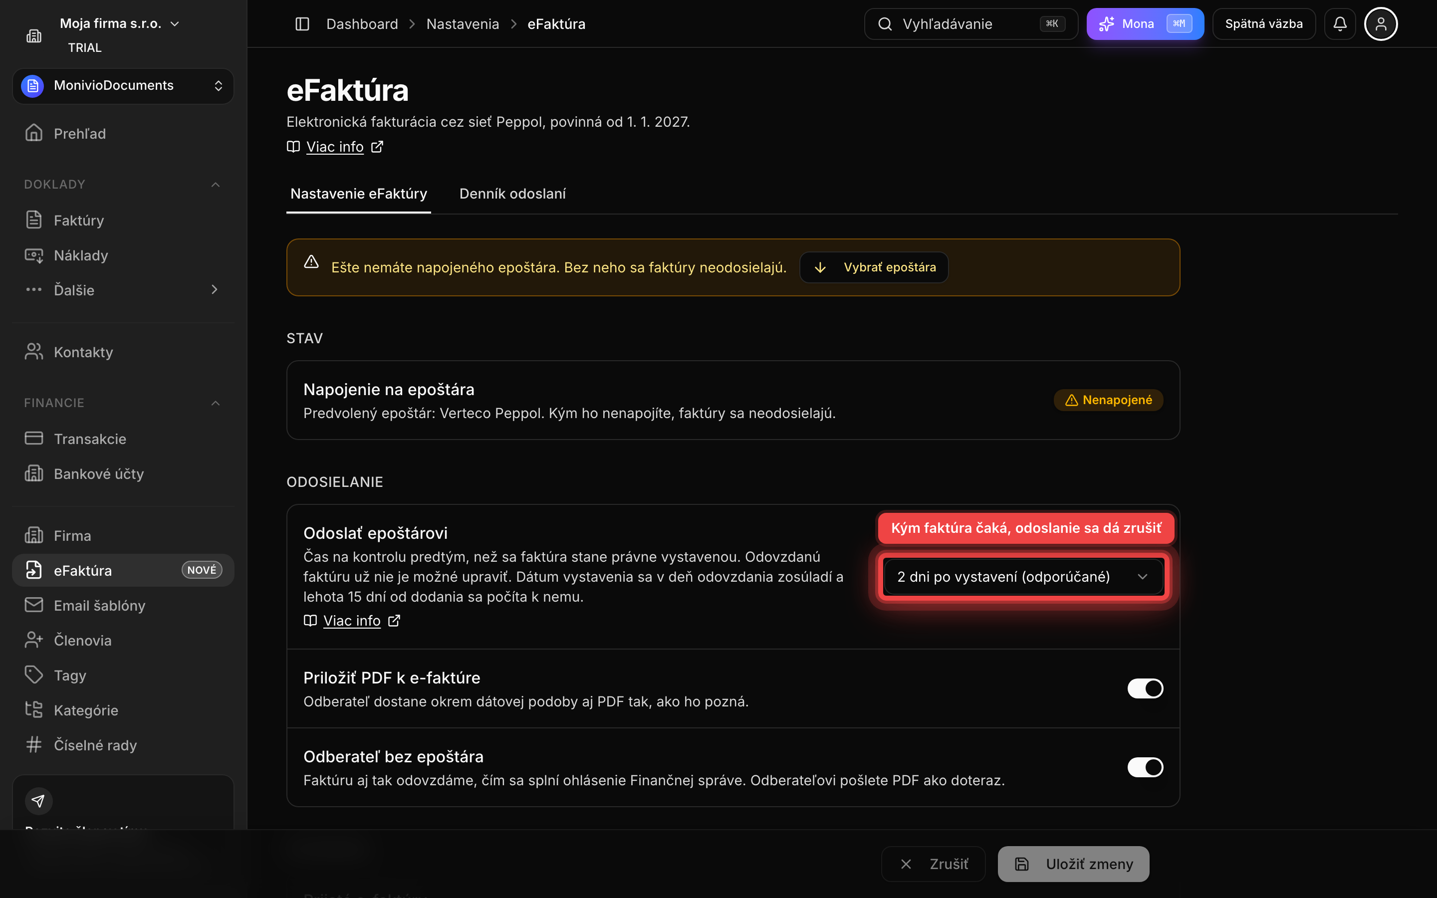The image size is (1437, 898).
Task: Click the Email šablóny envelope icon
Action: (34, 605)
